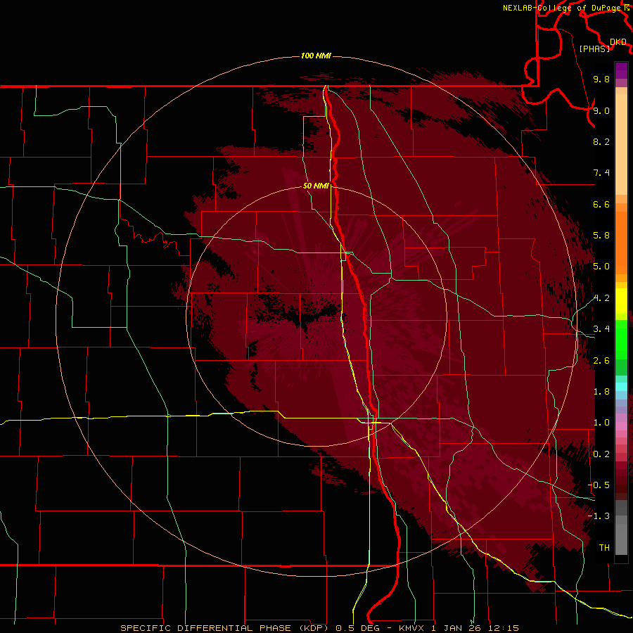Click the 100 NMI range ring label
This screenshot has width=633, height=633.
(x=316, y=56)
